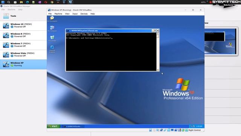Close the cmd.exe window
This screenshot has height=136, width=241.
[x=157, y=31]
